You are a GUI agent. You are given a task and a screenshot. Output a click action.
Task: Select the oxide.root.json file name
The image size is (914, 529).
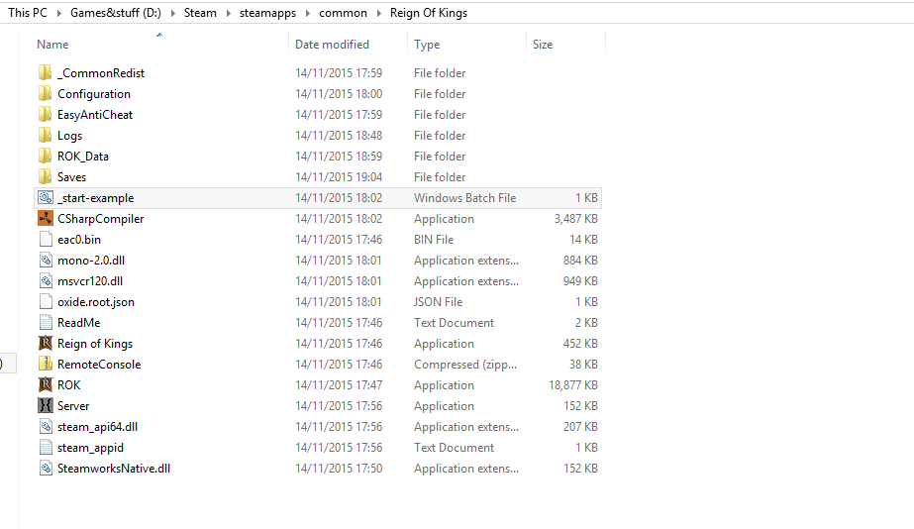click(x=96, y=302)
